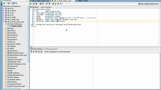The image size is (161, 90).
Task: Collapse the Tables (Filtered) node
Action: coord(6,24)
